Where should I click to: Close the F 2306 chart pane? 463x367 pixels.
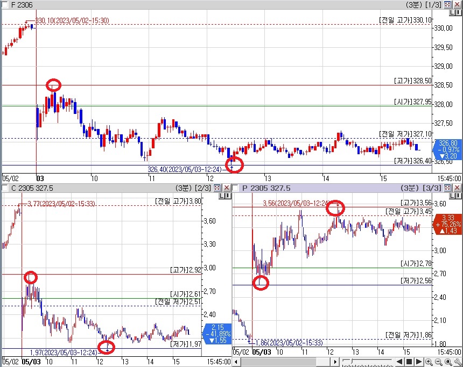coord(457,4)
